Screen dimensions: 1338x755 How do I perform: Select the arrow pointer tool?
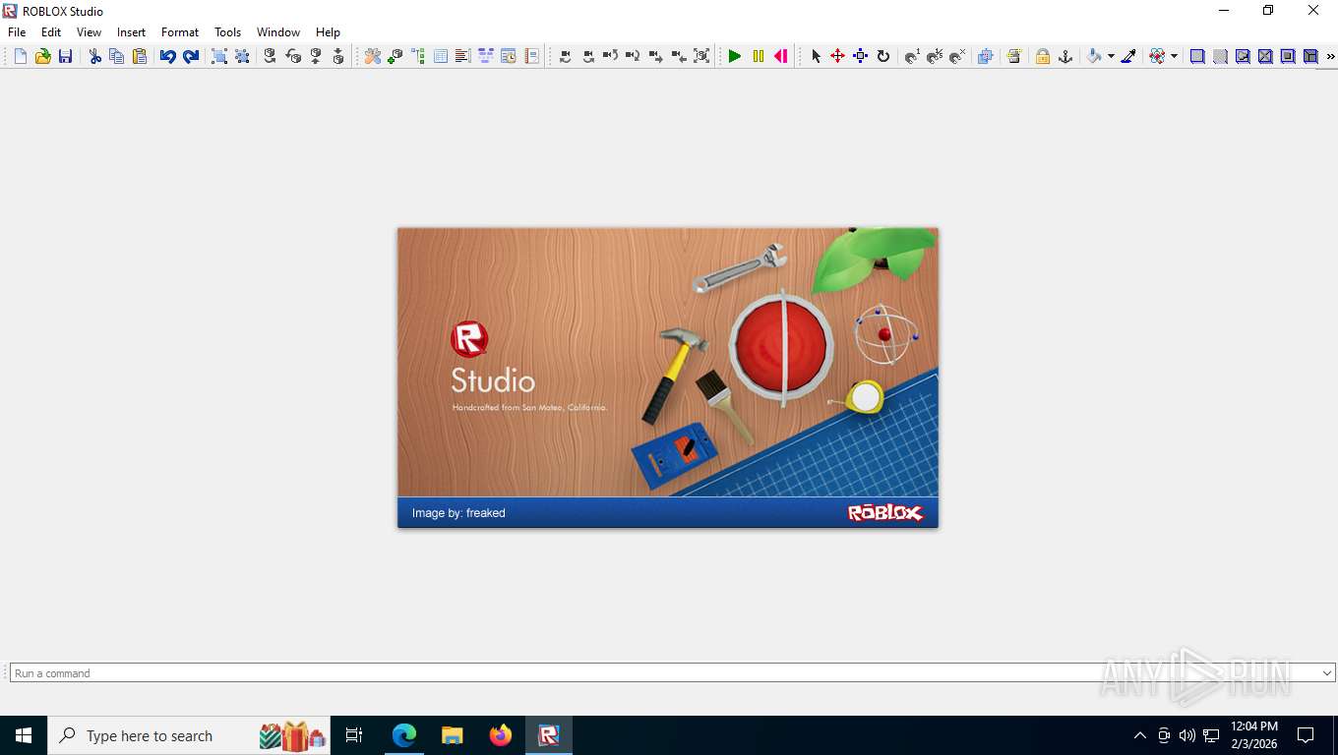pos(816,56)
